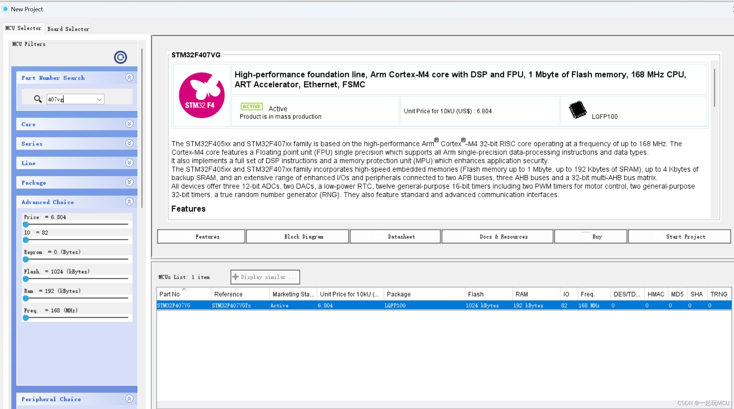Viewport: 734px width, 409px height.
Task: Expand the Core filter section
Action: (129, 124)
